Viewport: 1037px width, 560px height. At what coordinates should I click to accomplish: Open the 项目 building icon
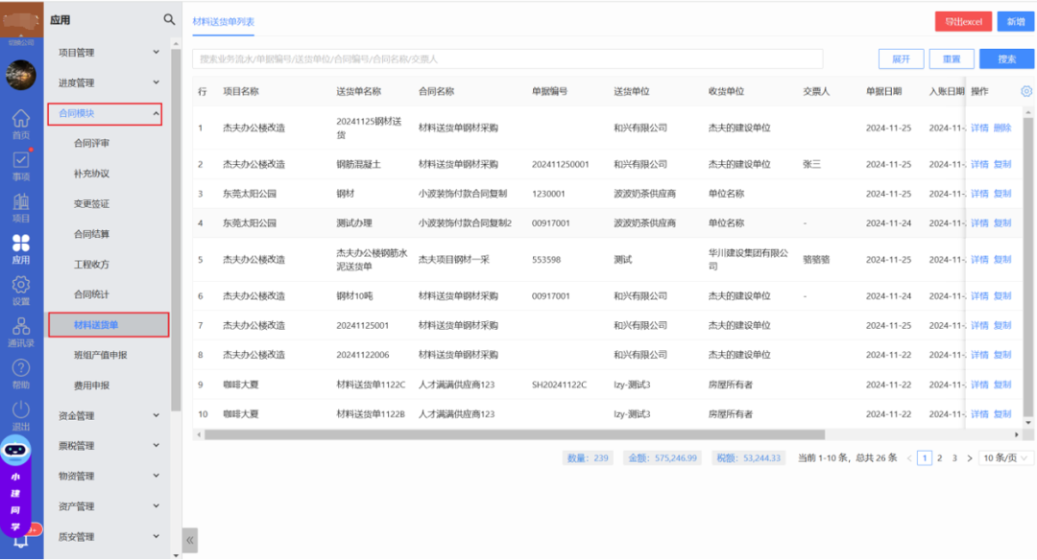[x=20, y=203]
